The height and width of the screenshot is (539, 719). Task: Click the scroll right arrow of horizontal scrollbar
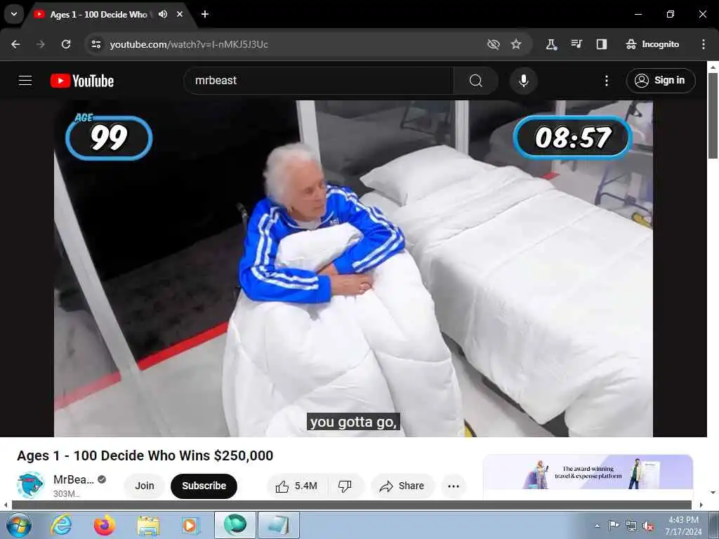[x=701, y=505]
